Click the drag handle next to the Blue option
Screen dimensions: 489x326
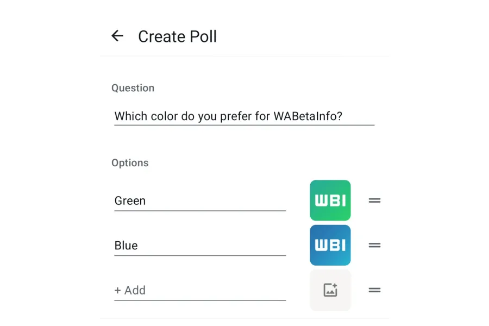coord(374,245)
